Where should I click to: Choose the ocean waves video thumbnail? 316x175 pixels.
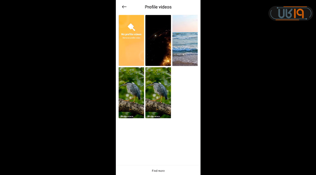tap(185, 40)
